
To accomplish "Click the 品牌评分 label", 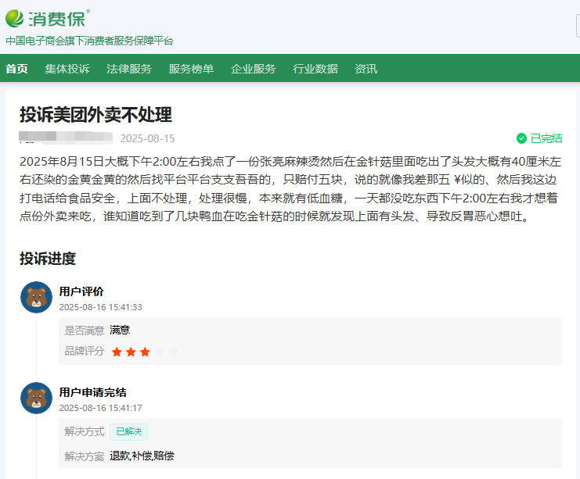I will pos(85,351).
